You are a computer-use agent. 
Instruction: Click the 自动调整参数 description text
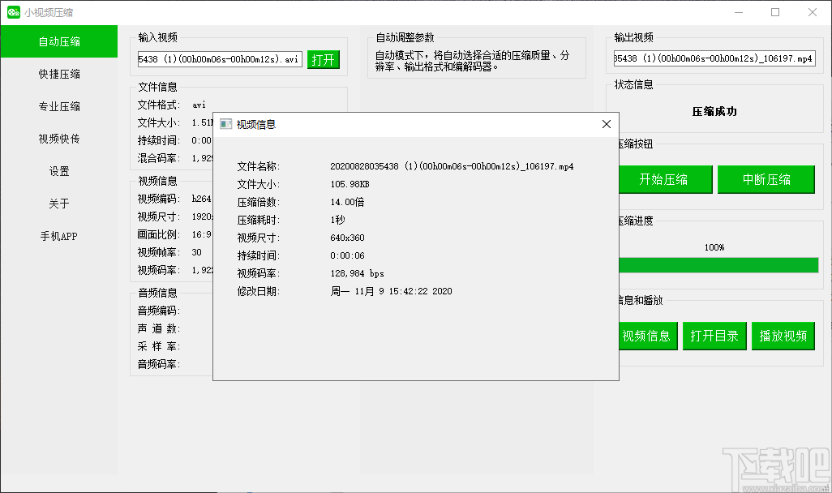click(472, 61)
